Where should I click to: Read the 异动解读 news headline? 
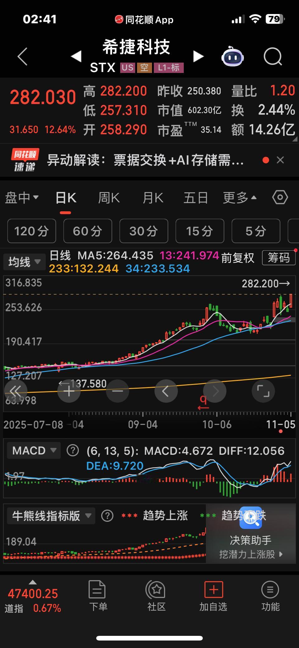tap(145, 160)
